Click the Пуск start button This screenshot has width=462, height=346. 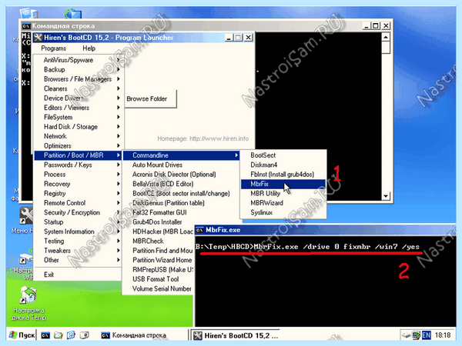click(22, 335)
